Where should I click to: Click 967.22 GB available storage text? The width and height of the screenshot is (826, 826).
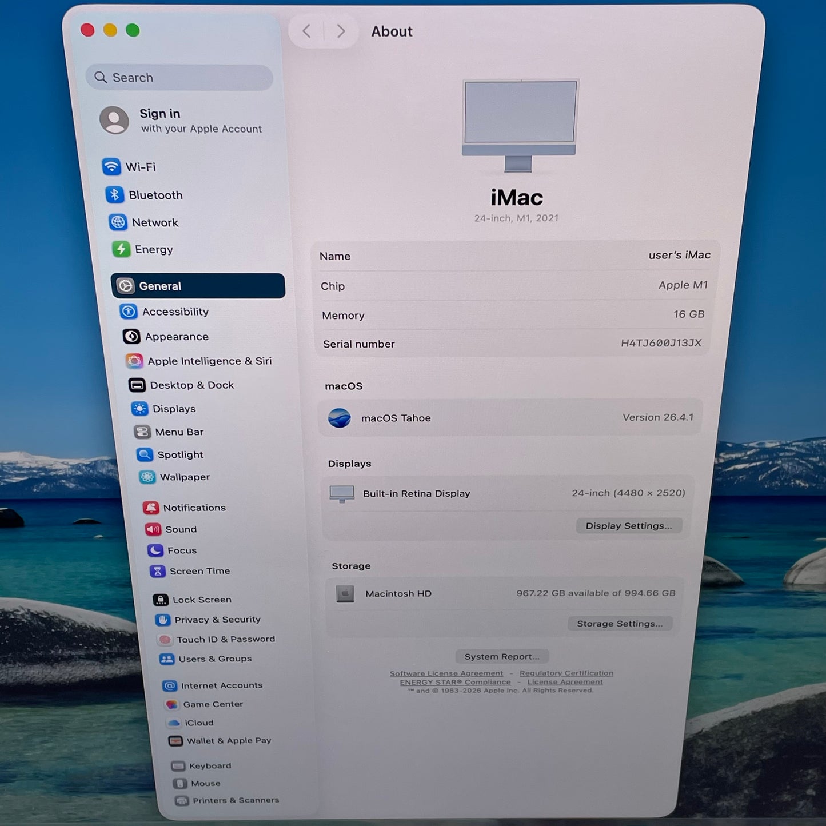pyautogui.click(x=596, y=593)
